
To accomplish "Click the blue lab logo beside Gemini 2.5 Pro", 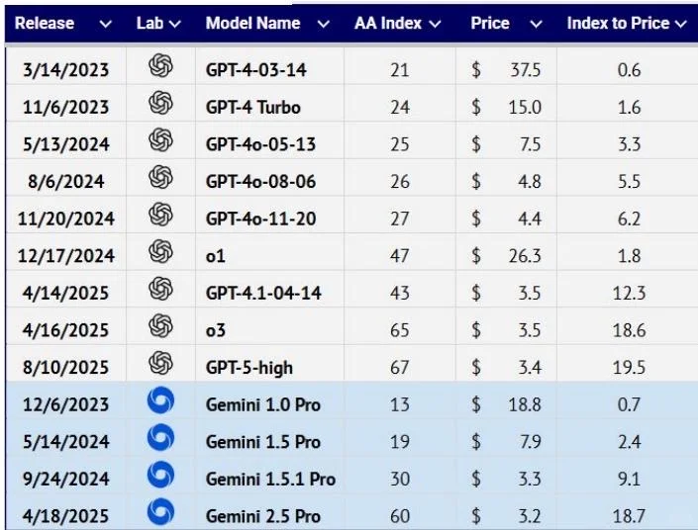I will (x=160, y=512).
